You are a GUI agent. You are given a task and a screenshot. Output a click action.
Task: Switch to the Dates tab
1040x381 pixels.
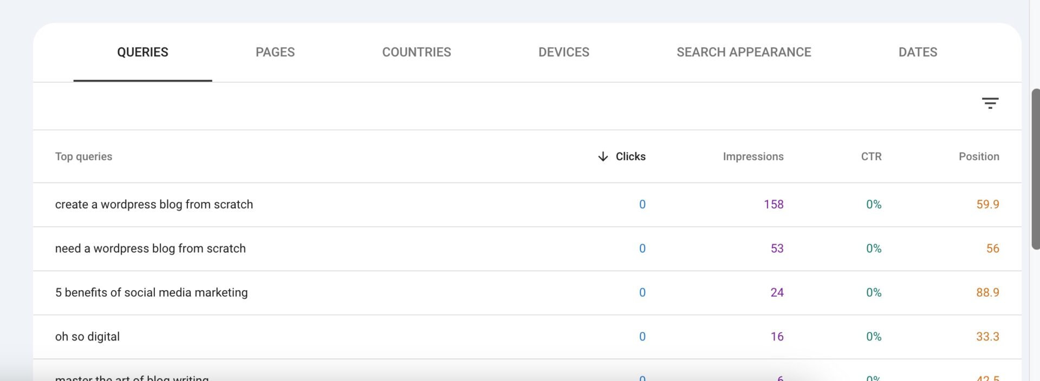coord(918,52)
